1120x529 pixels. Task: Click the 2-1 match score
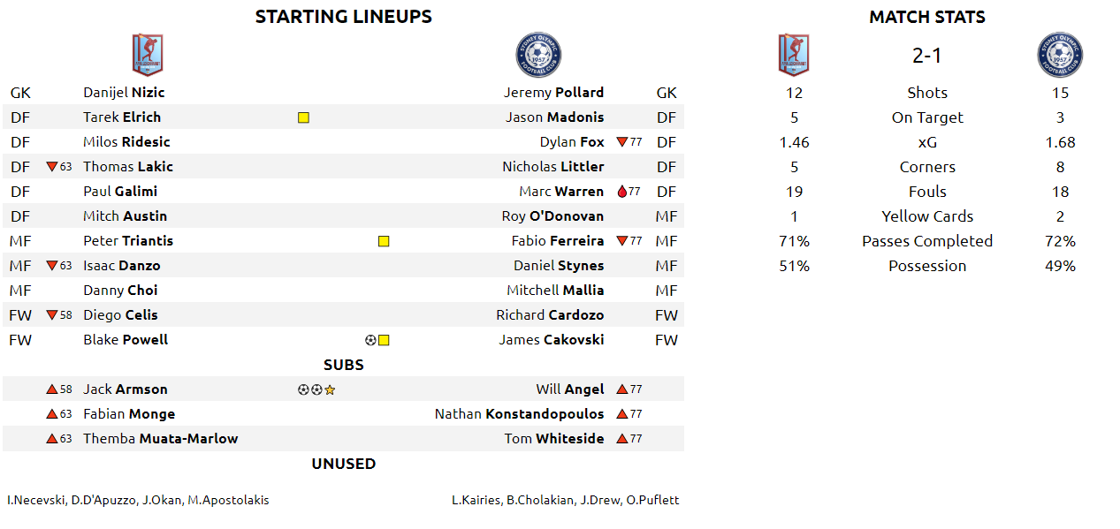coord(926,56)
